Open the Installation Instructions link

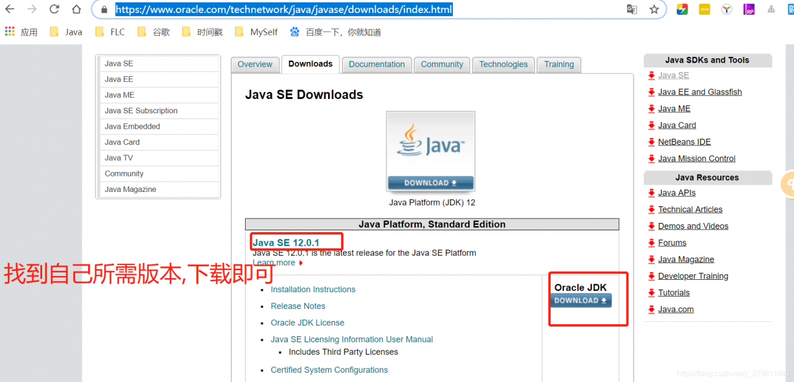pos(313,289)
